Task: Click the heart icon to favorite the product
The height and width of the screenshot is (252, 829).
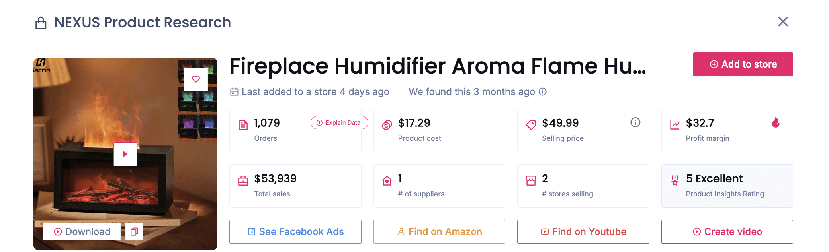Action: [196, 79]
